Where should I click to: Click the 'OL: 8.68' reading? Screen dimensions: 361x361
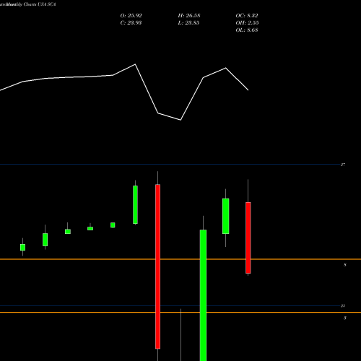click(247, 30)
